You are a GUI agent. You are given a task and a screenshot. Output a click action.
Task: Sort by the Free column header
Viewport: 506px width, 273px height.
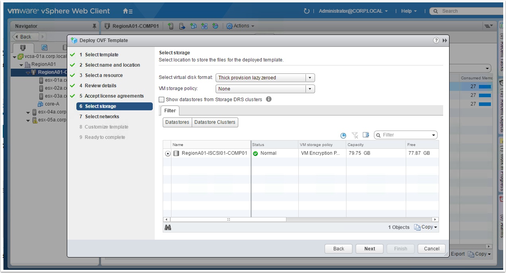coord(422,145)
